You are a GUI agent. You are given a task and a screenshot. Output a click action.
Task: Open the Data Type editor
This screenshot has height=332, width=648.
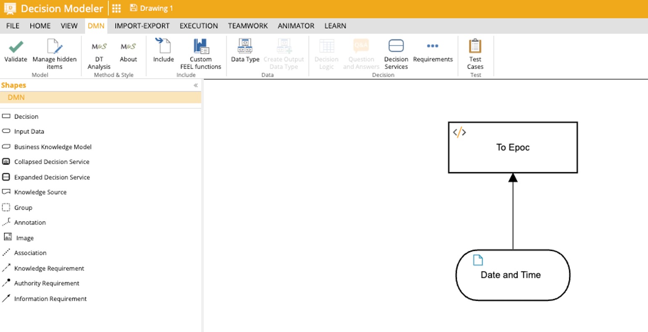click(245, 46)
